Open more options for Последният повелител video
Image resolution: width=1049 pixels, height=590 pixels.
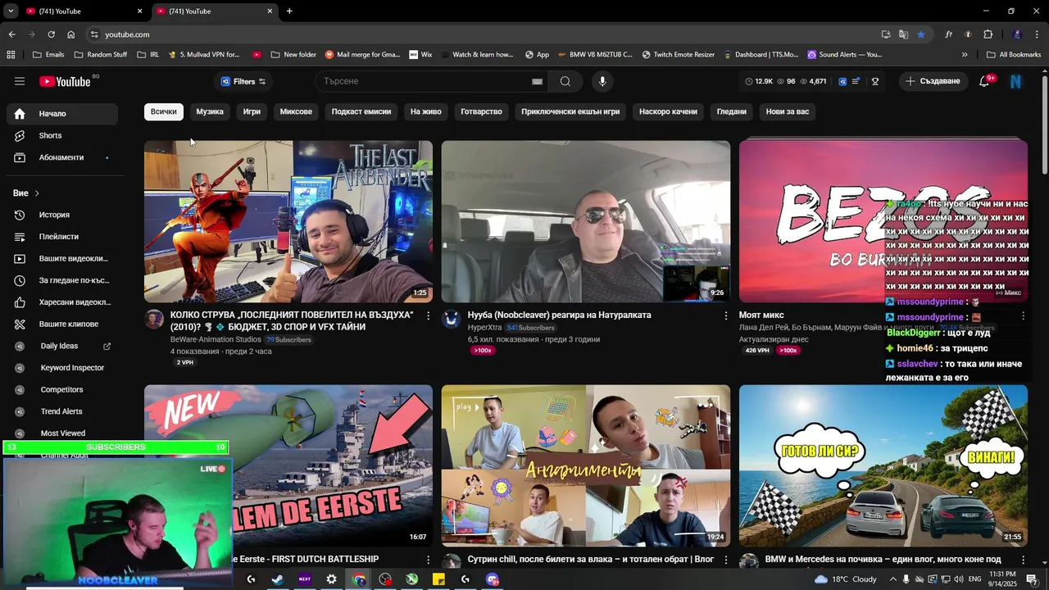[x=428, y=315]
